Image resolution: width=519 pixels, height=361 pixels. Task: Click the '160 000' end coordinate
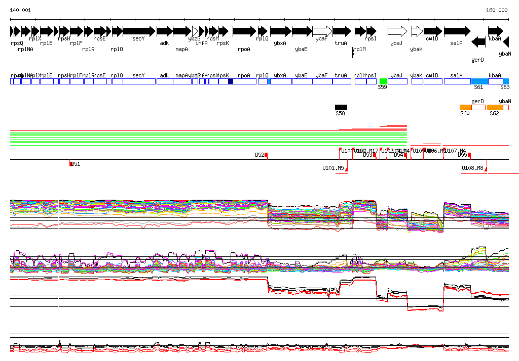497,10
